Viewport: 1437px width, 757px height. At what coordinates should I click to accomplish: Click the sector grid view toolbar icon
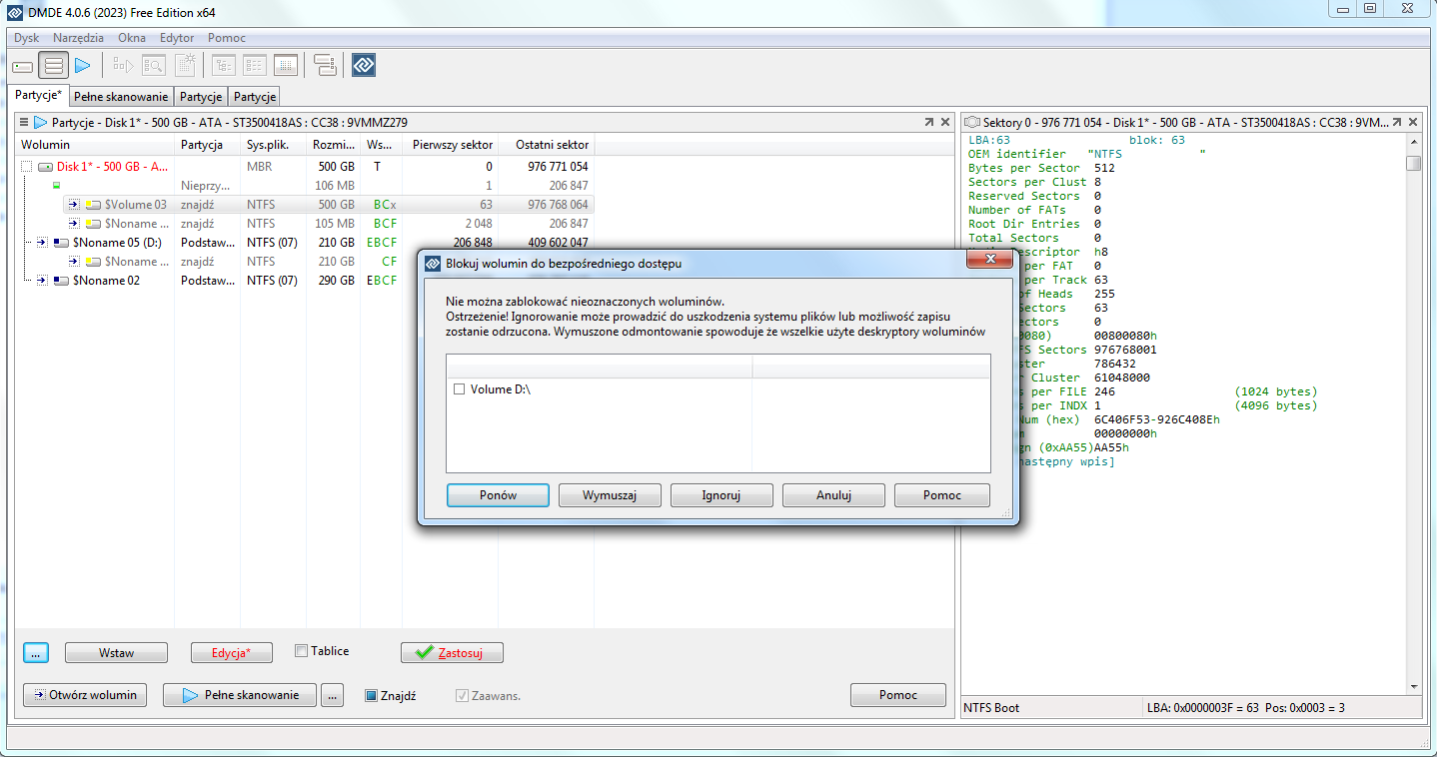[286, 66]
